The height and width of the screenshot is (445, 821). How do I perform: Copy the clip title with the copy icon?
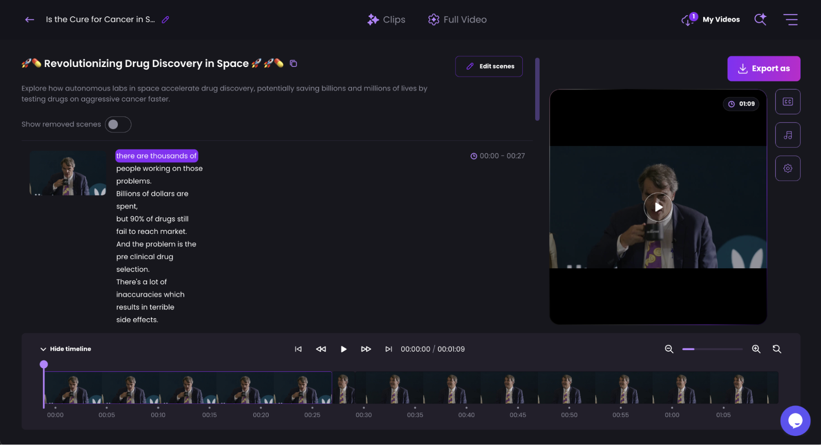point(293,64)
